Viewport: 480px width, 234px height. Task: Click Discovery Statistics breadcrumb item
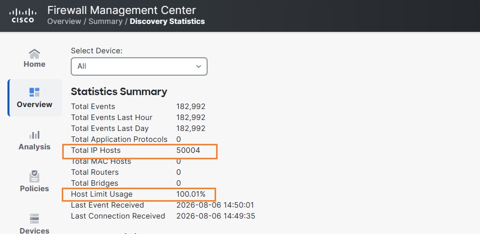(x=167, y=21)
